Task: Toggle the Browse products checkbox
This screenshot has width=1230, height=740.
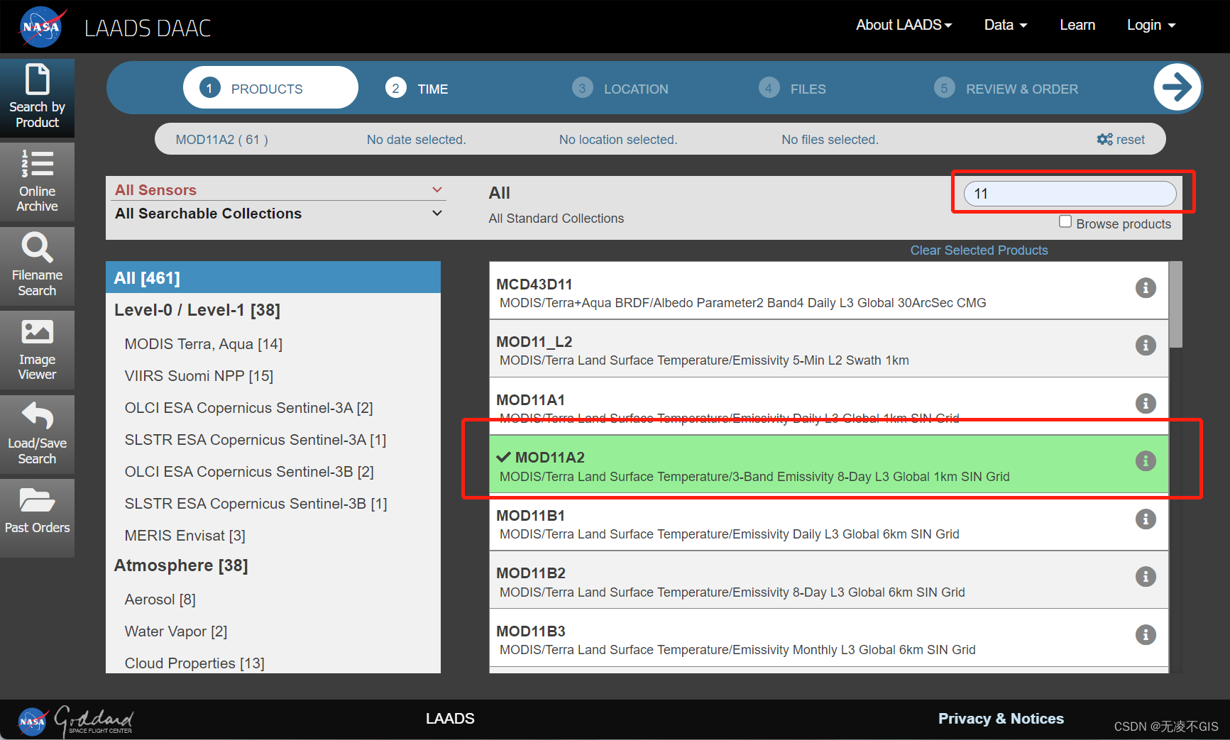Action: 1065,221
